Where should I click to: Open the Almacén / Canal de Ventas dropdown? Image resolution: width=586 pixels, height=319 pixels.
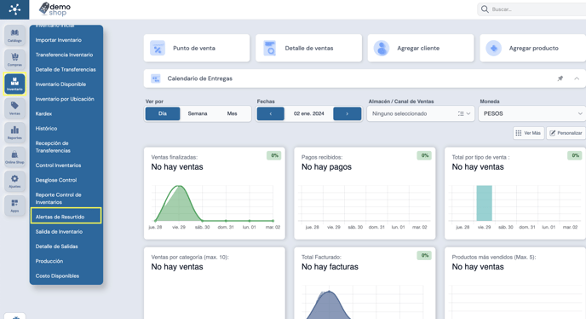(x=421, y=113)
